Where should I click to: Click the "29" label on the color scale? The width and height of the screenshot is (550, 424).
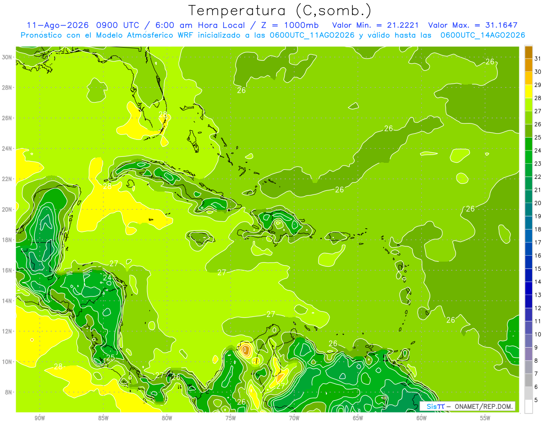[538, 85]
